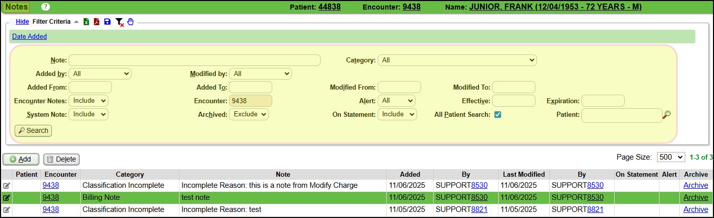Edit the Billing Note row
This screenshot has height=218, width=714.
tap(7, 197)
